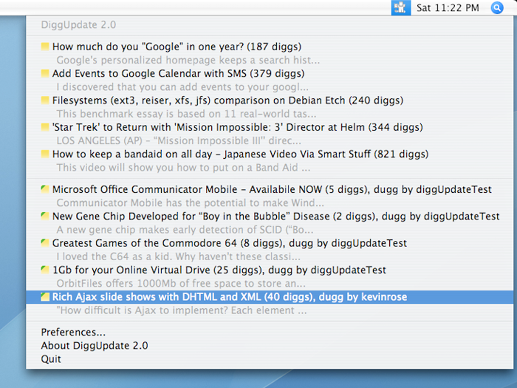Click icon beside Greatest Games Commodore 64 story

(x=45, y=243)
